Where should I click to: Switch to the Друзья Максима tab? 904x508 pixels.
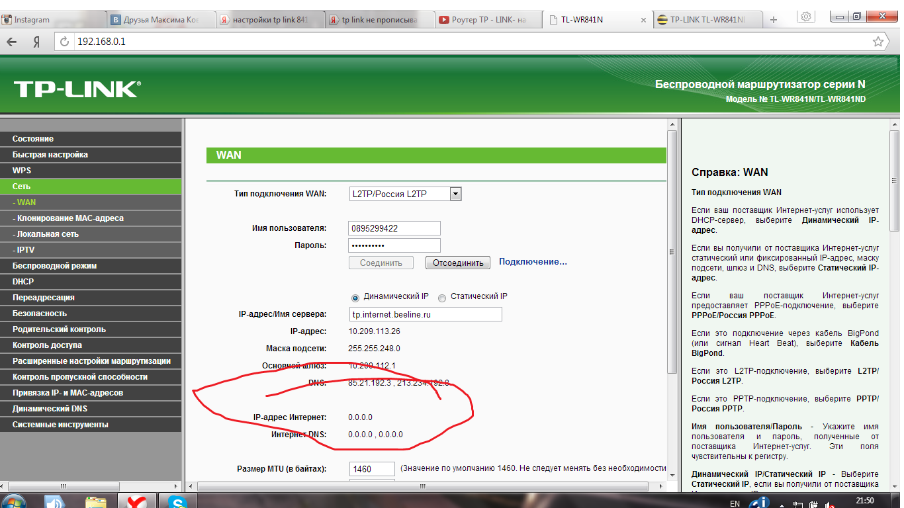[x=161, y=20]
